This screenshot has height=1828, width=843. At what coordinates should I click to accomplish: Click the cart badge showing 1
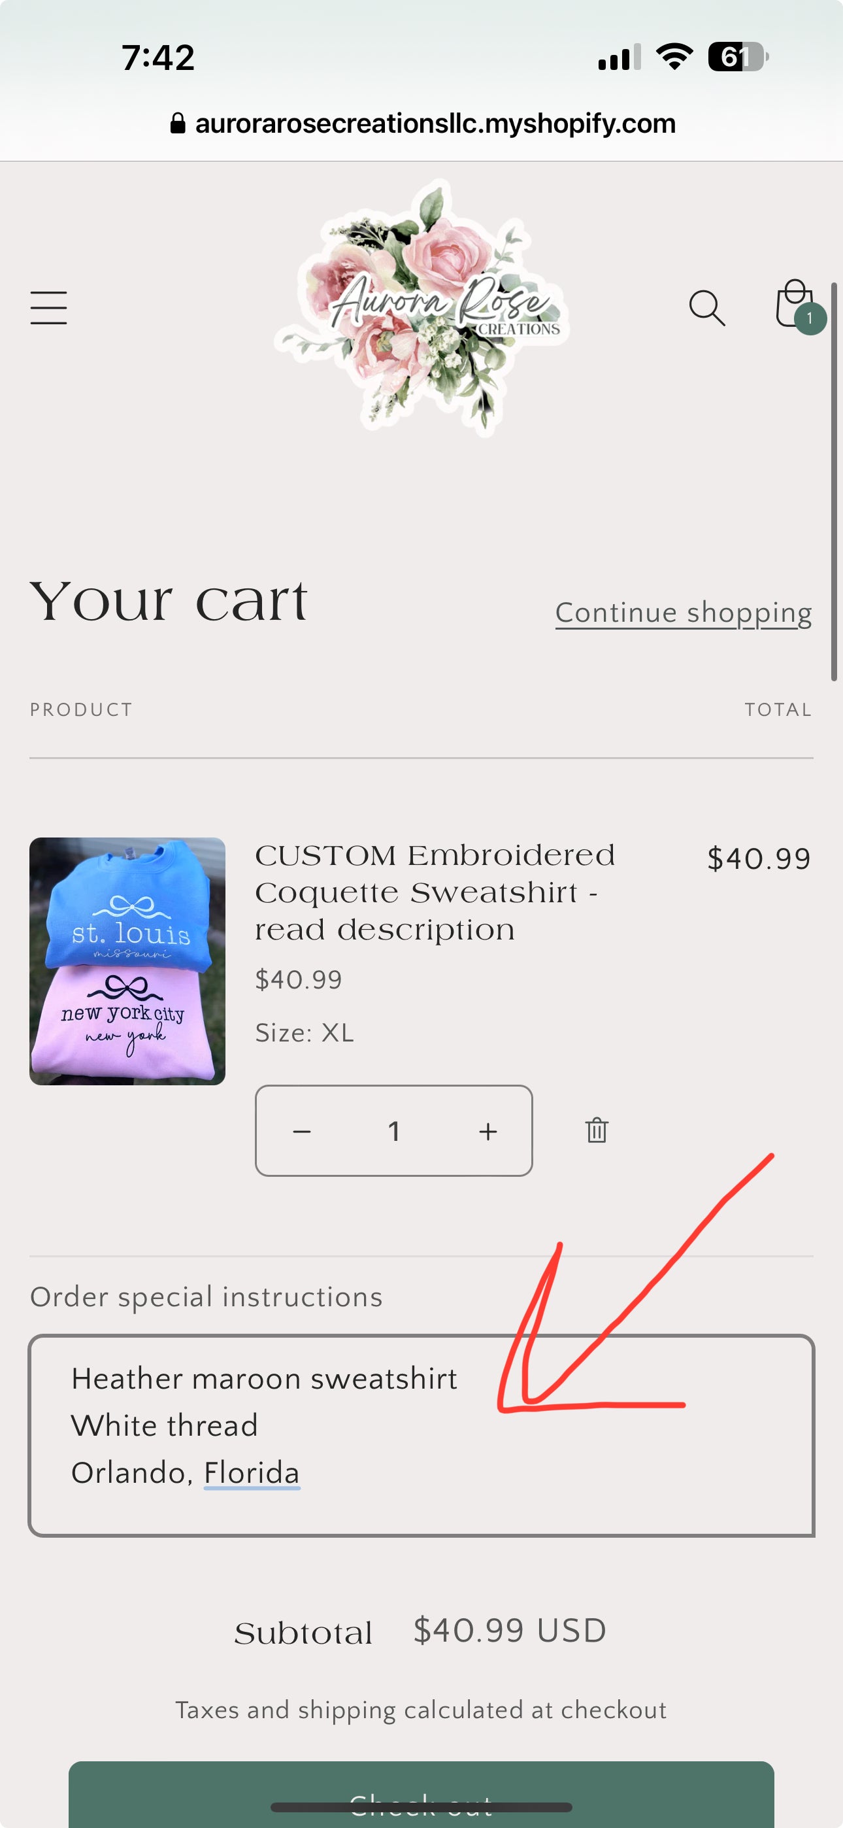(x=810, y=318)
